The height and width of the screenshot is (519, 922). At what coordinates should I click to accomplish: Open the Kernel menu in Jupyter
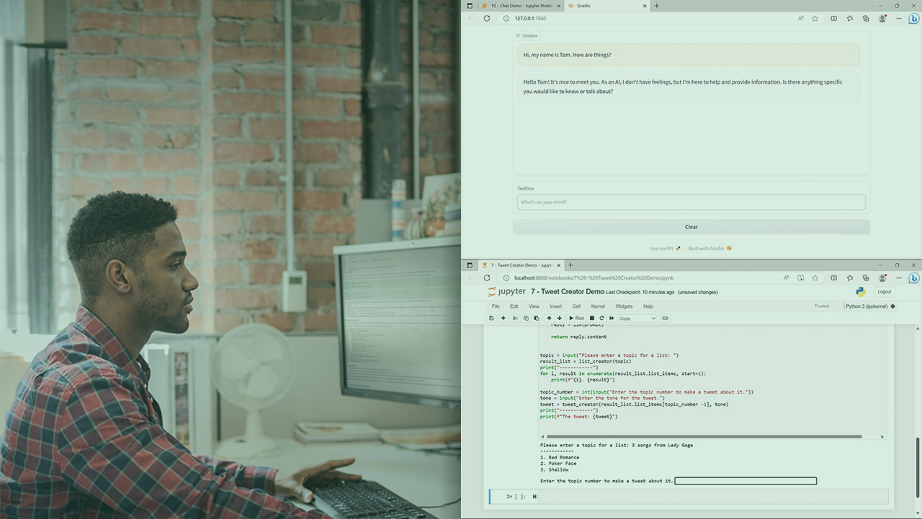(598, 306)
